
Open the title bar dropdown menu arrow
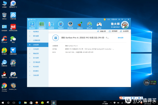pyautogui.click(x=122, y=19)
